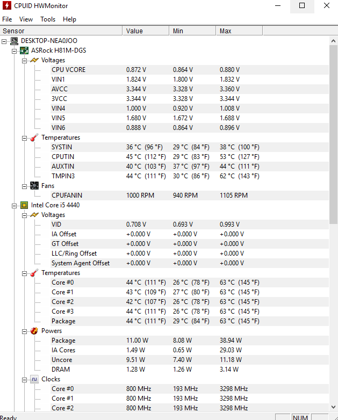Select the Intel Core i5 4440 chip icon
This screenshot has width=338, height=420.
pyautogui.click(x=24, y=205)
